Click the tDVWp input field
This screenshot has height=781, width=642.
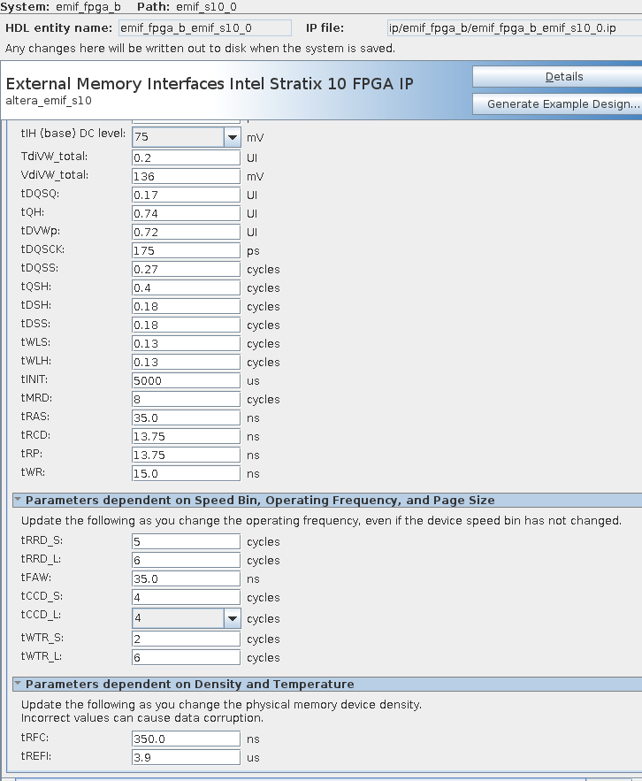point(187,232)
